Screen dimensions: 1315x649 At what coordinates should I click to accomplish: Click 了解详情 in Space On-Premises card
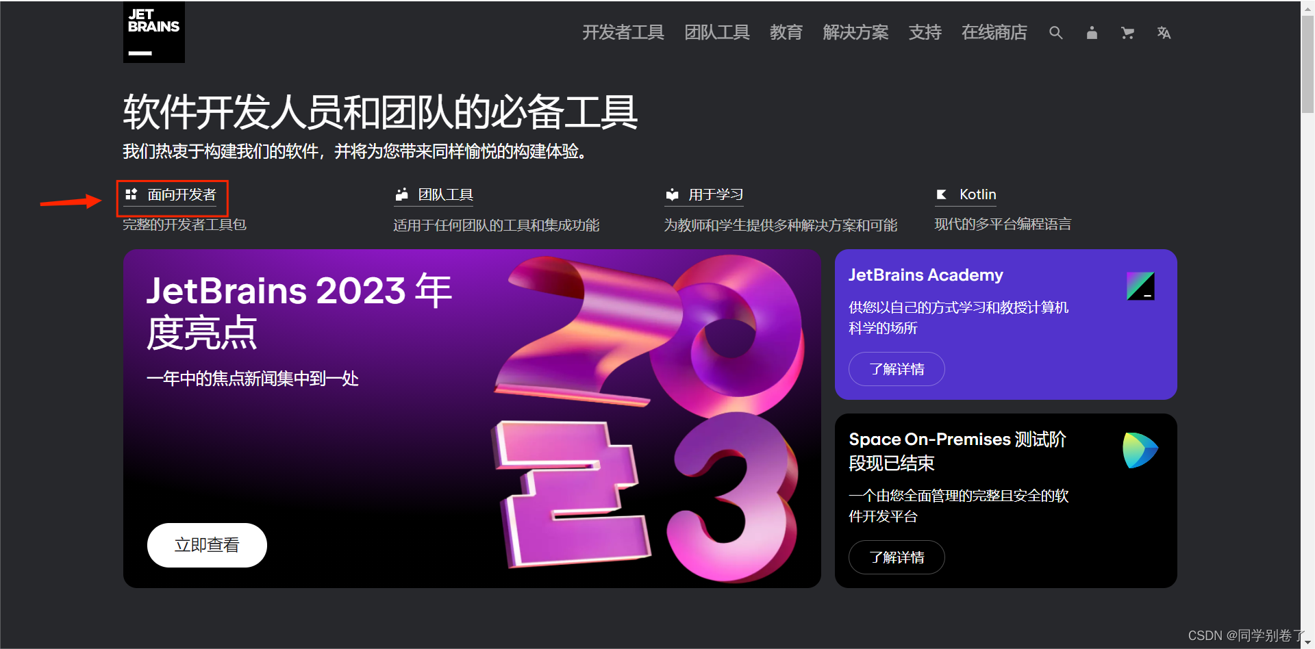point(897,557)
